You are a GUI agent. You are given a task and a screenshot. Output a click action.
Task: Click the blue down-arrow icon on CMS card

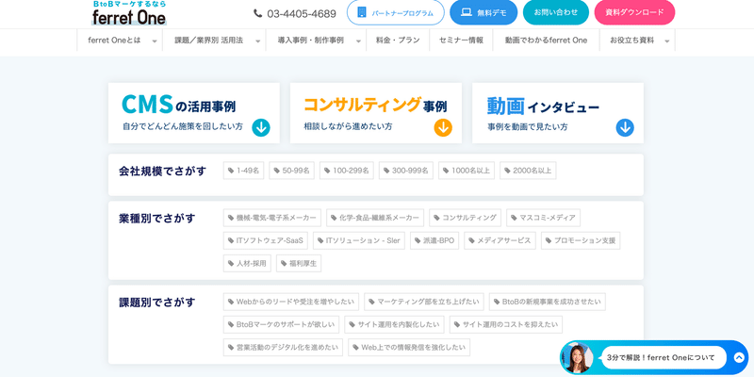[261, 128]
